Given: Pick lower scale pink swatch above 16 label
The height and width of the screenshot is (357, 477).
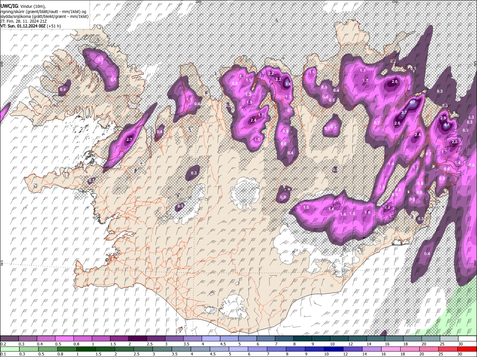Looking at the screenshot, I should (x=391, y=349).
